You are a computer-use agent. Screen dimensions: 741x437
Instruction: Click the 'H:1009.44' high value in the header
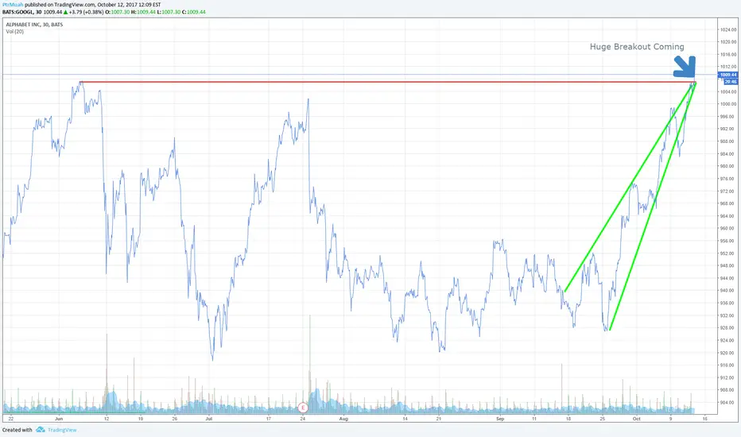click(143, 12)
